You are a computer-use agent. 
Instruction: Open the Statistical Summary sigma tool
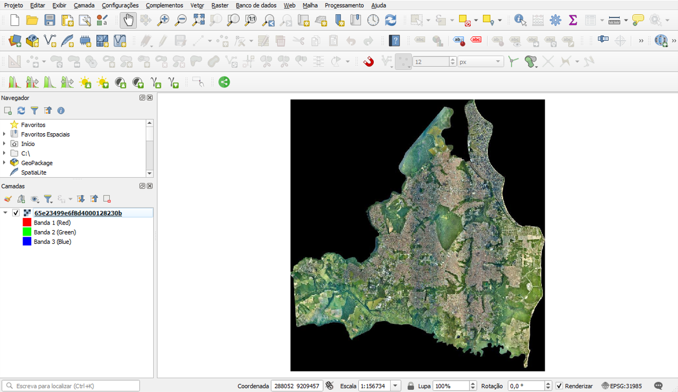point(573,20)
